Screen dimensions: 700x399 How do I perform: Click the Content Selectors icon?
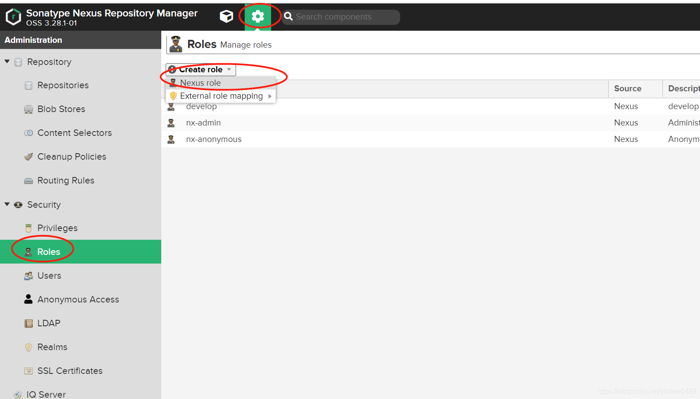pyautogui.click(x=29, y=133)
